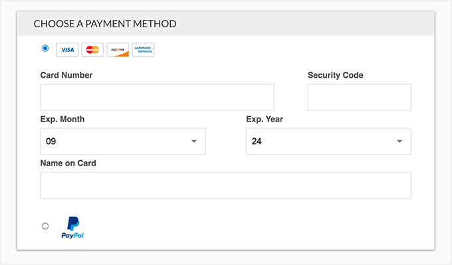Click the Visa card icon
The image size is (452, 265).
[67, 50]
